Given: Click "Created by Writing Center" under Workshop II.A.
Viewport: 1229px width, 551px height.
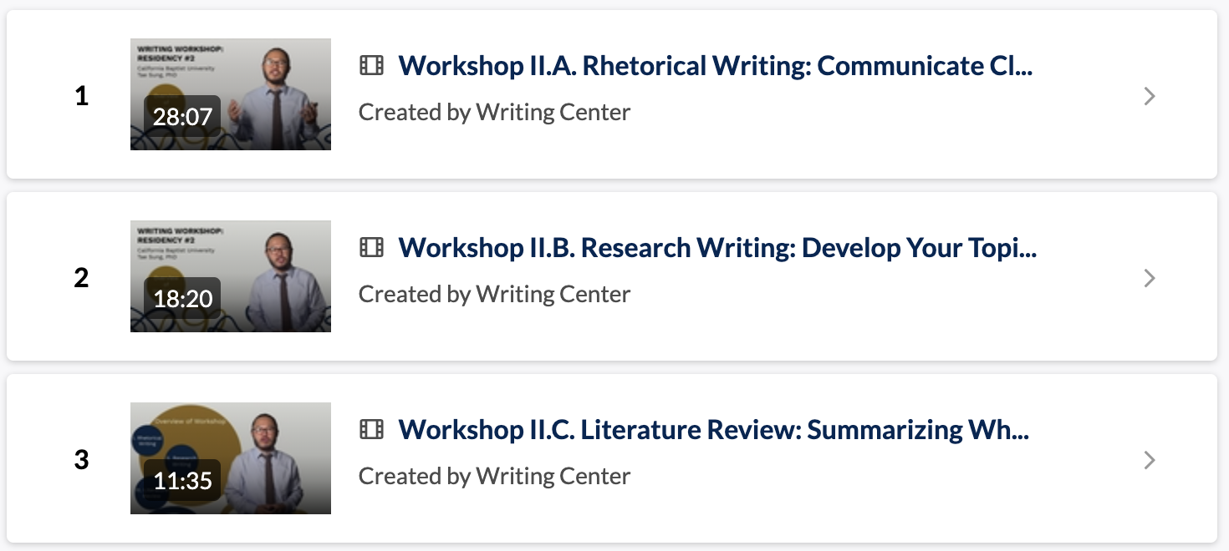Looking at the screenshot, I should [494, 112].
